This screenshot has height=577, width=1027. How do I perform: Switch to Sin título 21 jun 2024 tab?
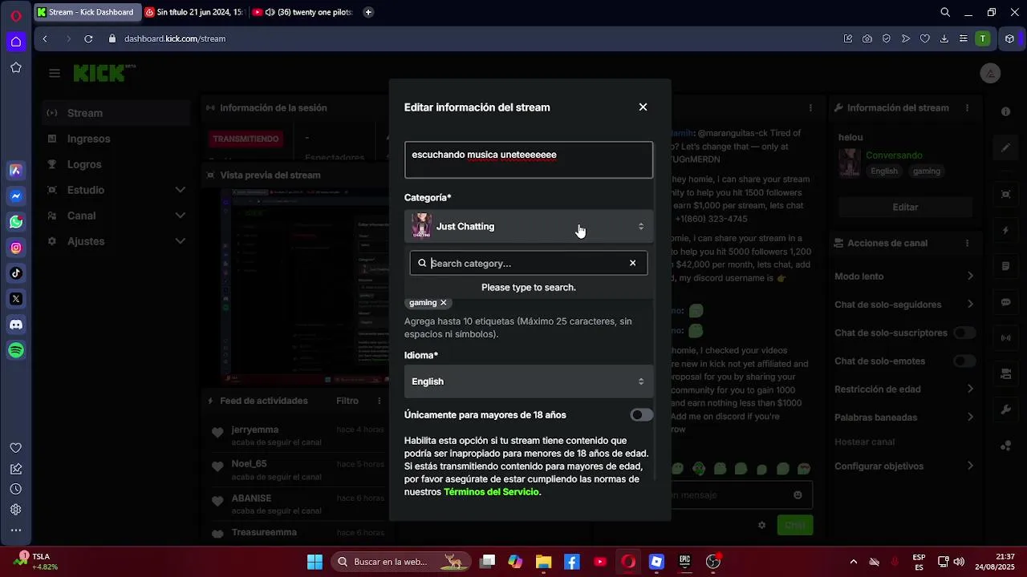click(x=193, y=12)
